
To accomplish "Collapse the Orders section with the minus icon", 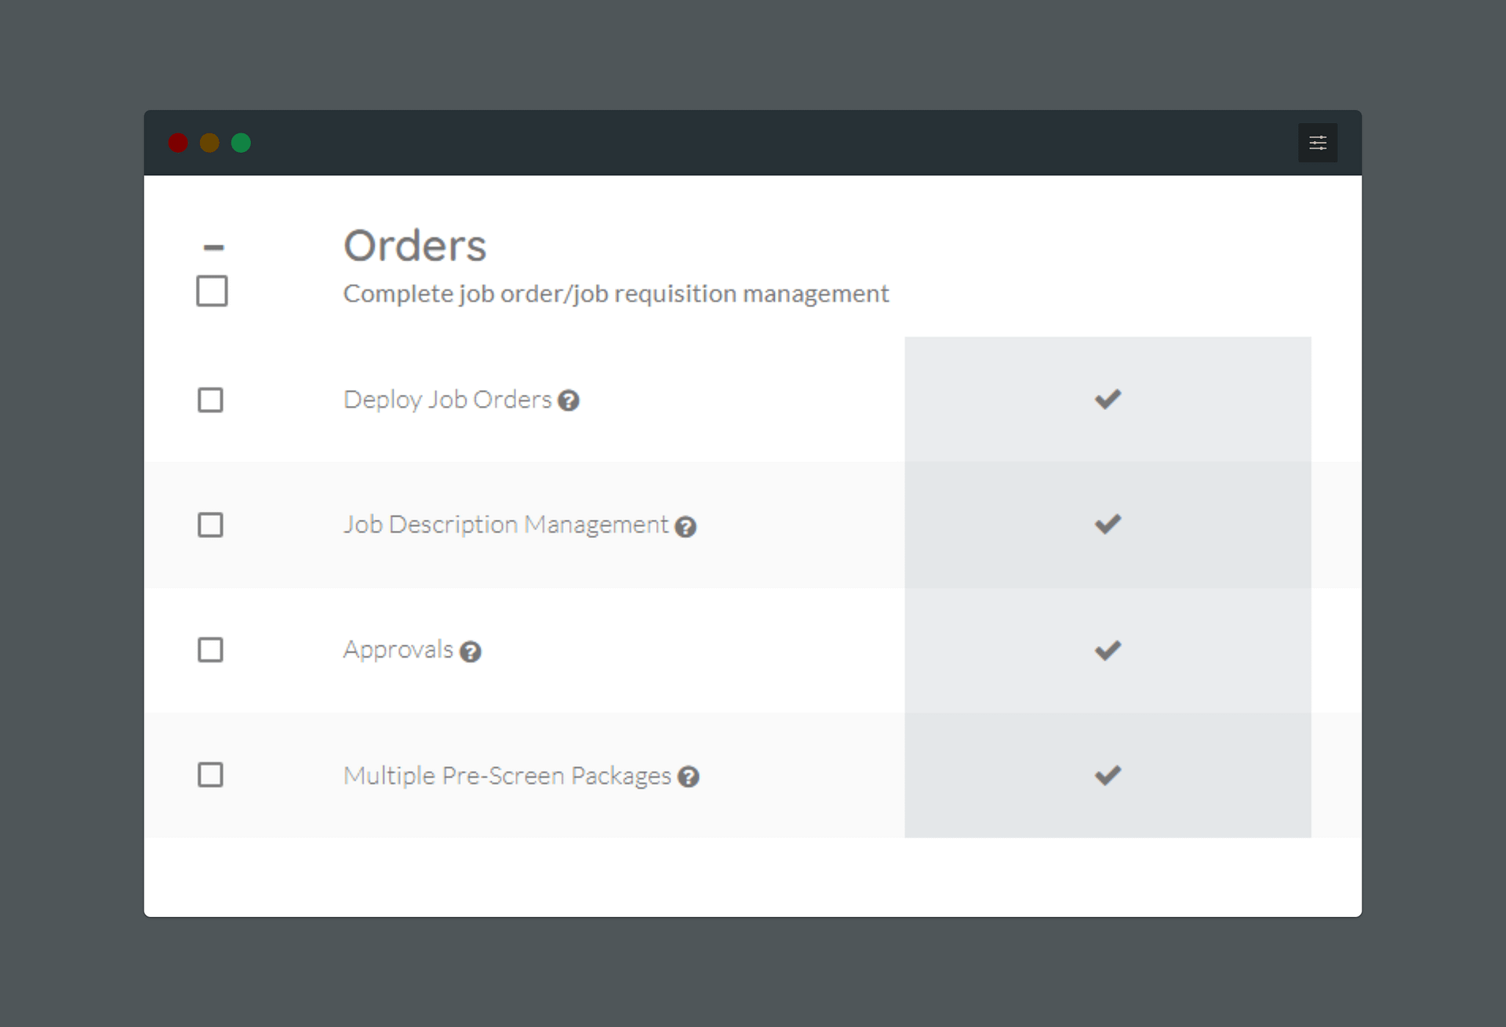I will [x=213, y=248].
